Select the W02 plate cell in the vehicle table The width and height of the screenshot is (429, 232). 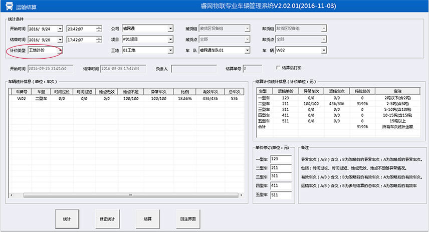pos(22,99)
